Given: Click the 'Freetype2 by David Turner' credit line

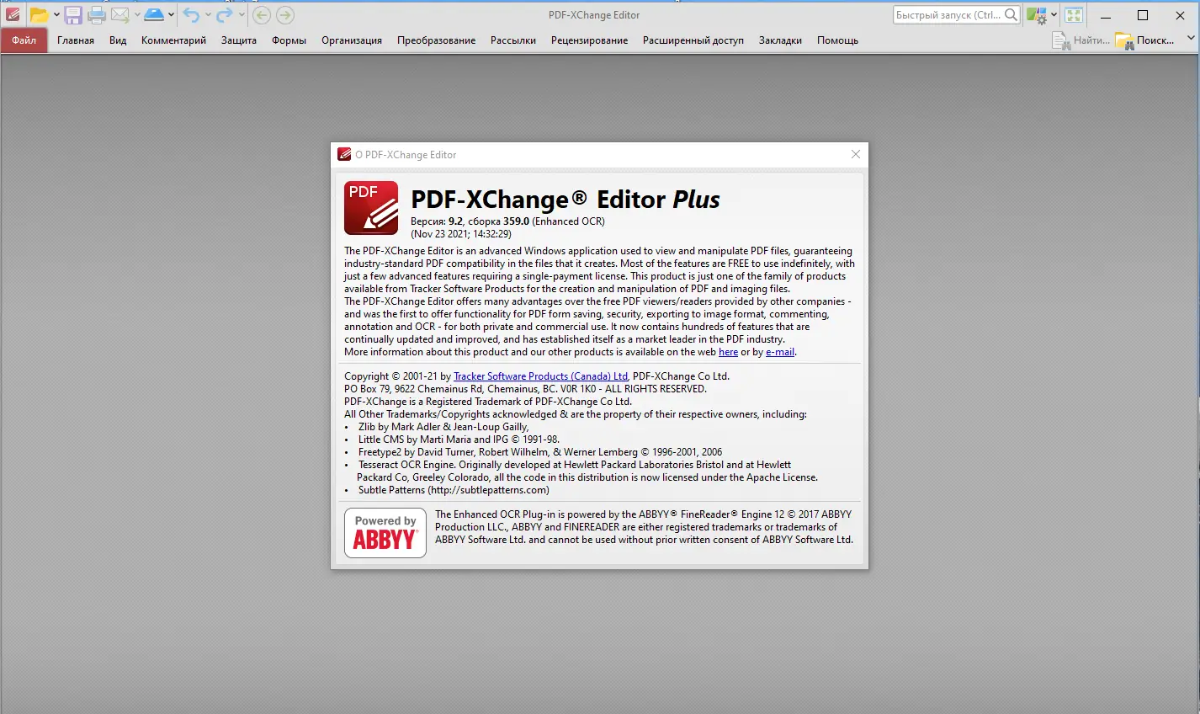Looking at the screenshot, I should coord(540,452).
